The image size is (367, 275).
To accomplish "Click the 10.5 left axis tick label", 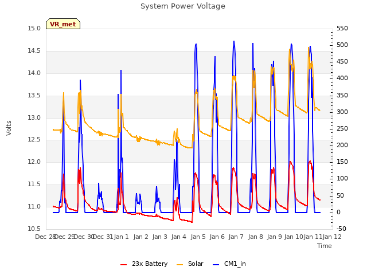I will pyautogui.click(x=34, y=229).
